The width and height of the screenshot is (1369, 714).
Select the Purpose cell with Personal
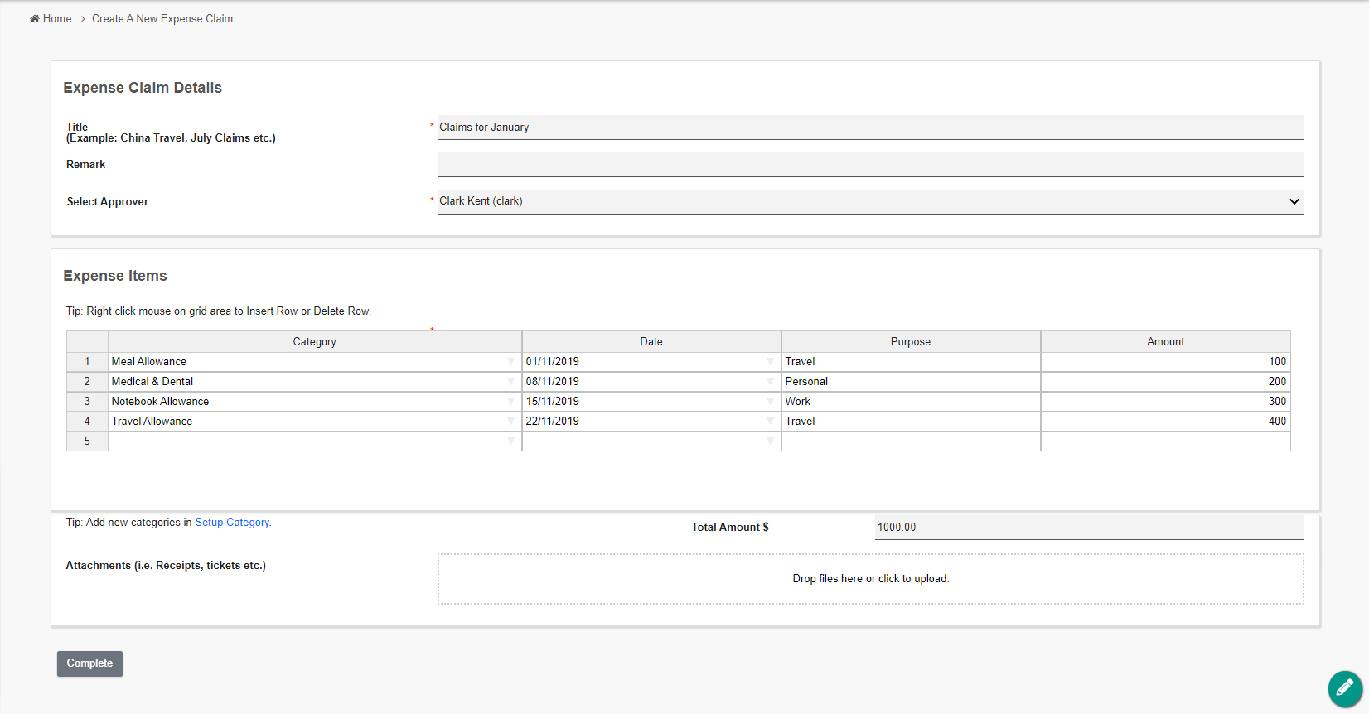(x=910, y=382)
